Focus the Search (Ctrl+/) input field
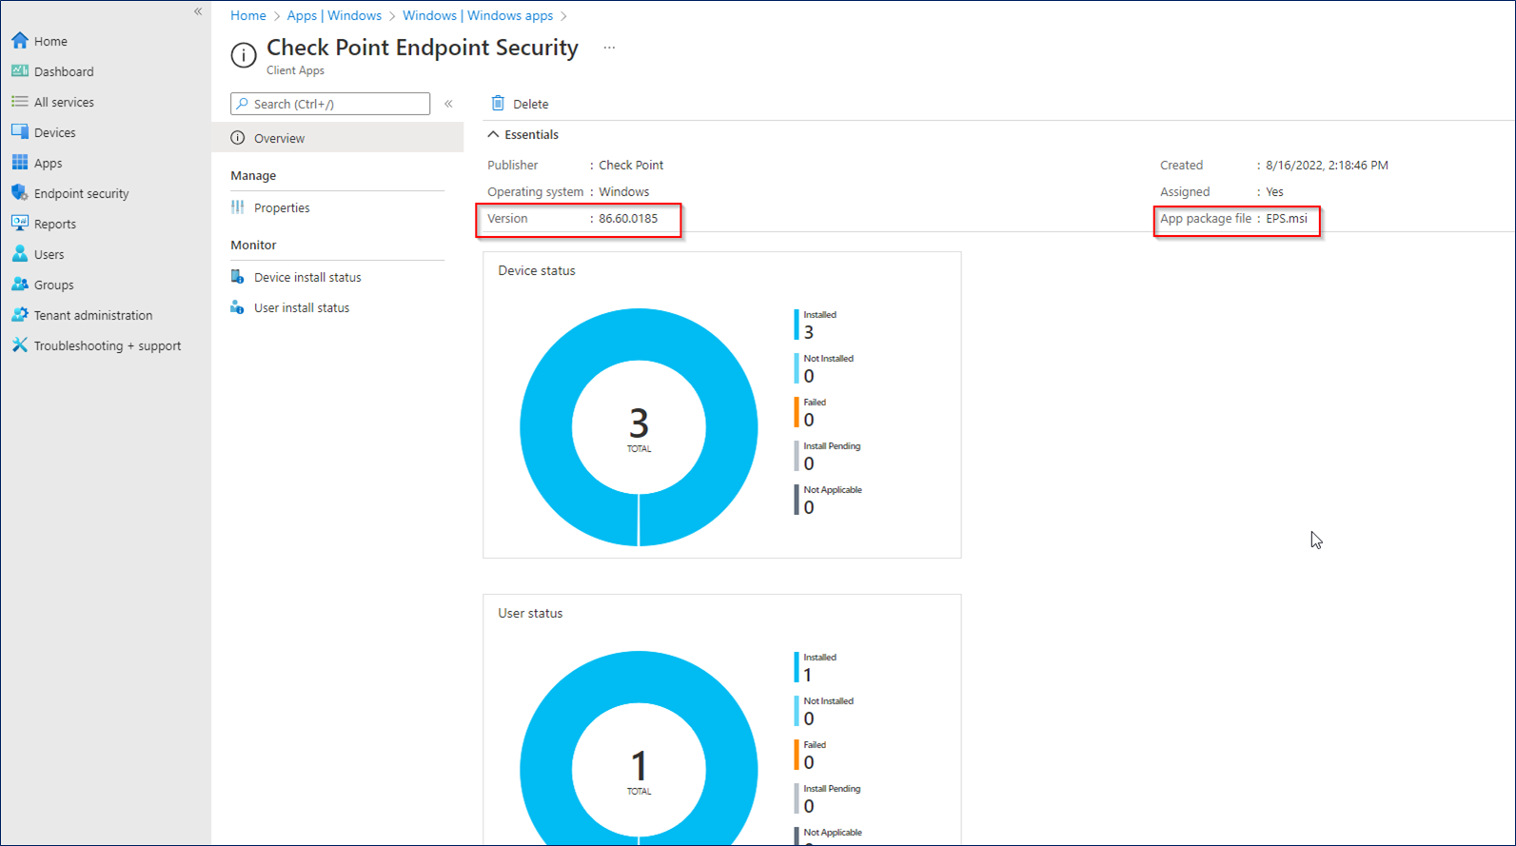 pyautogui.click(x=330, y=104)
